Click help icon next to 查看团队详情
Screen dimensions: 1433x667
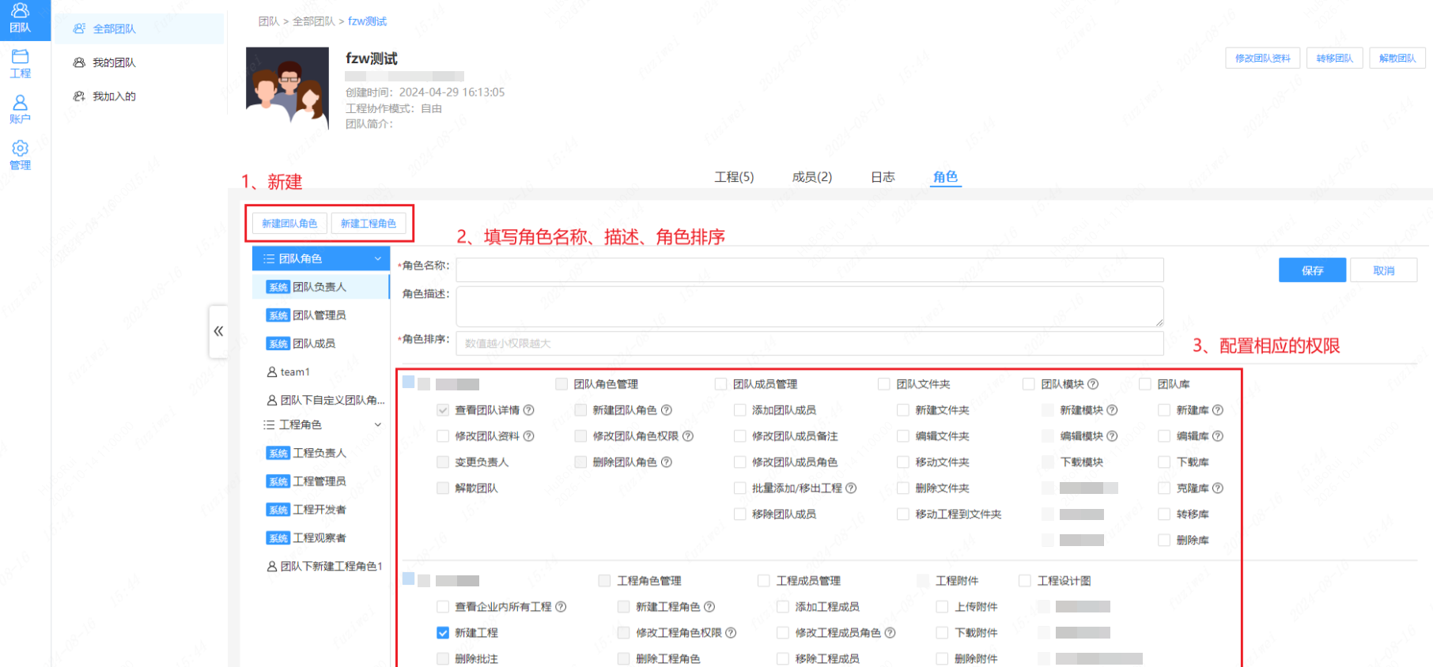tap(529, 410)
